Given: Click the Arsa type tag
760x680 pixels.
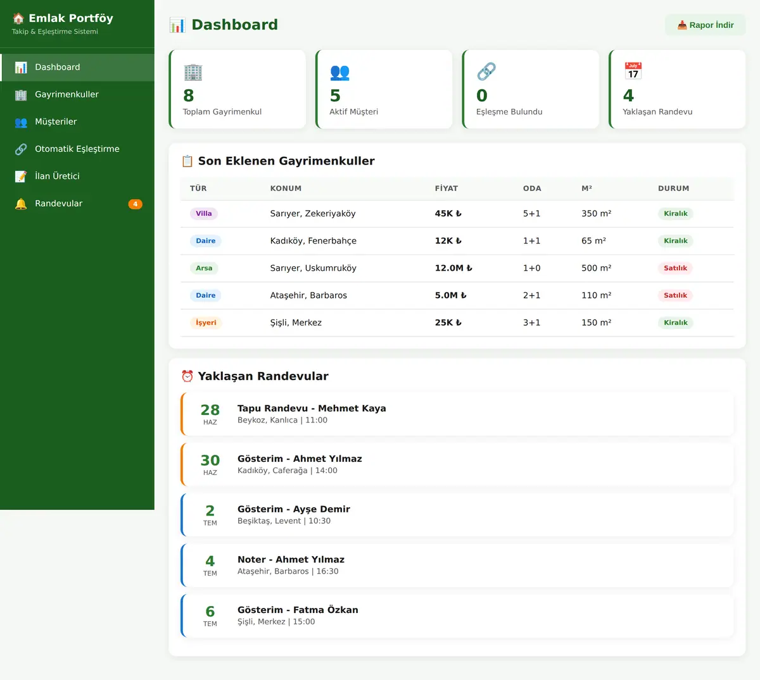Looking at the screenshot, I should (204, 268).
